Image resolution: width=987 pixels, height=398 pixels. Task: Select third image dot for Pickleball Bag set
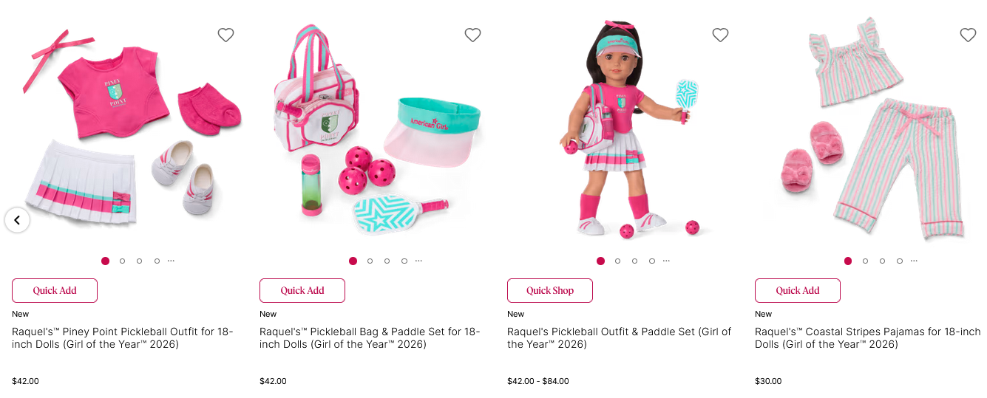[387, 261]
